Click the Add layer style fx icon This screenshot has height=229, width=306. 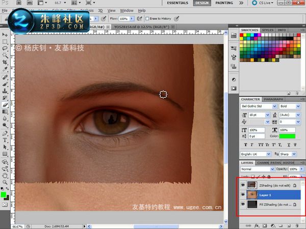pos(257,225)
